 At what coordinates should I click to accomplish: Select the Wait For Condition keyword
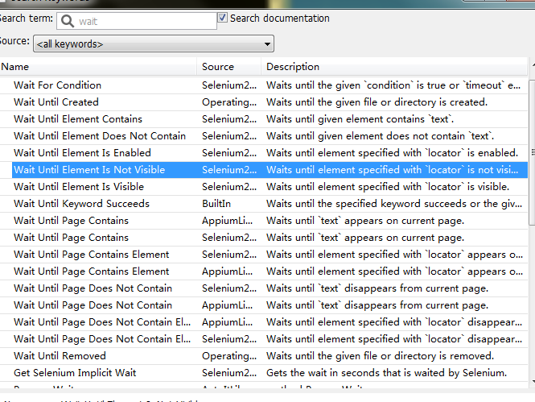coord(57,85)
